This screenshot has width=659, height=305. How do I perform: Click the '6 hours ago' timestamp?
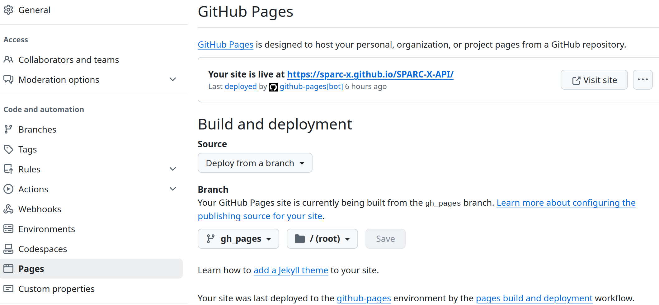pos(366,87)
